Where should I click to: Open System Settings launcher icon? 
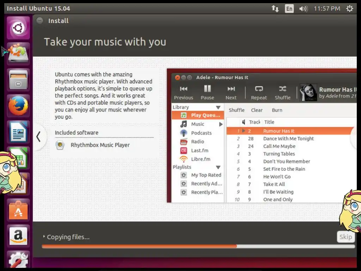tap(18, 259)
